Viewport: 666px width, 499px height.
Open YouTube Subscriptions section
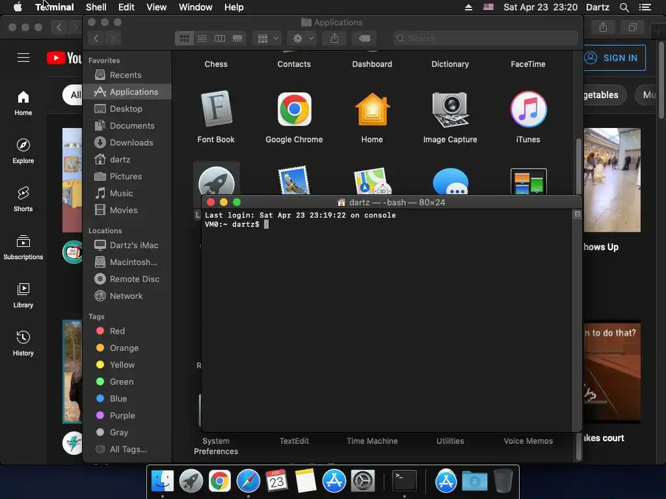[x=23, y=247]
